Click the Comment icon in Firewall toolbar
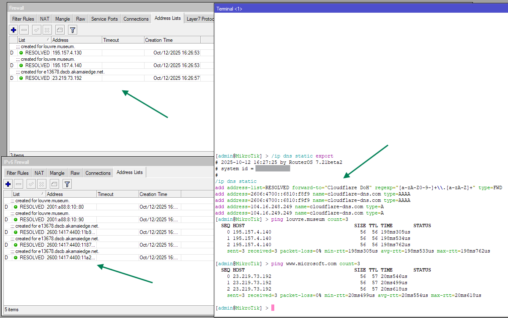The width and height of the screenshot is (508, 318). (60, 30)
